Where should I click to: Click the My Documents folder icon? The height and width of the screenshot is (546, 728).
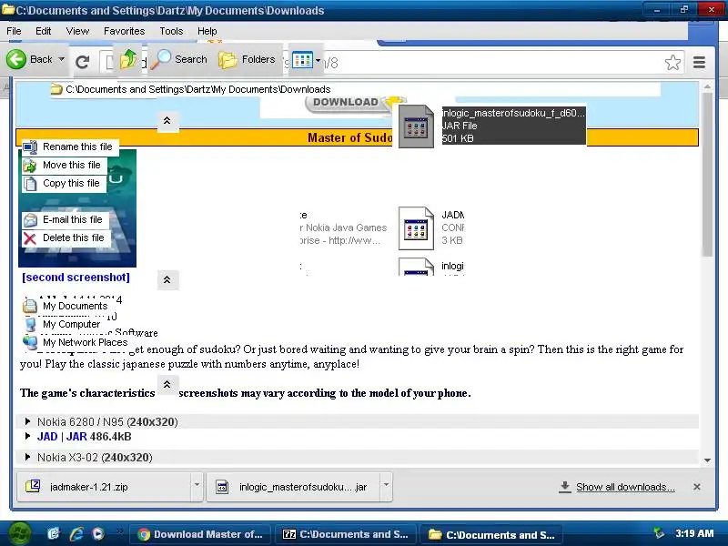[x=30, y=306]
